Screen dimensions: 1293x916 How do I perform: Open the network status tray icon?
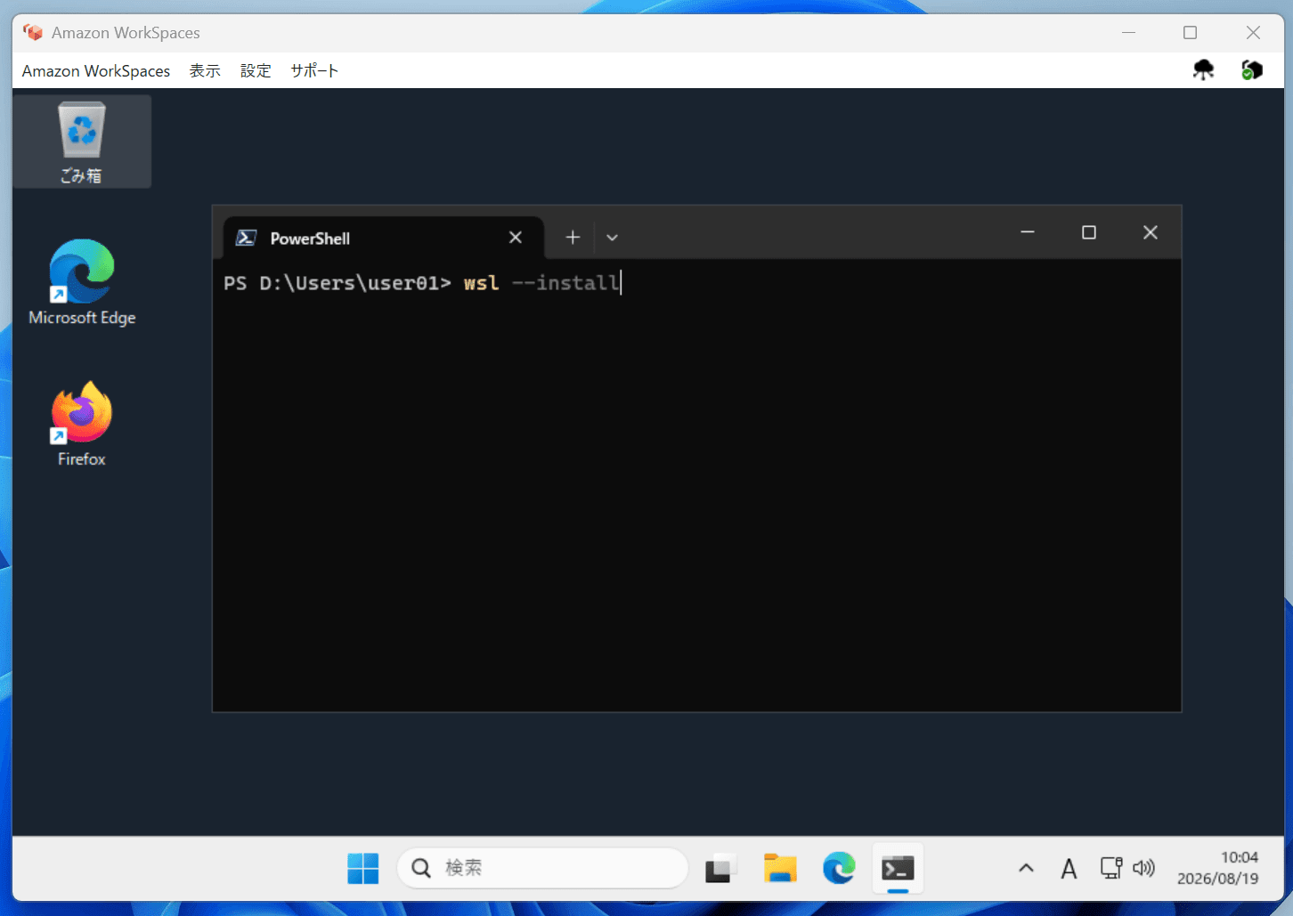pos(1110,868)
